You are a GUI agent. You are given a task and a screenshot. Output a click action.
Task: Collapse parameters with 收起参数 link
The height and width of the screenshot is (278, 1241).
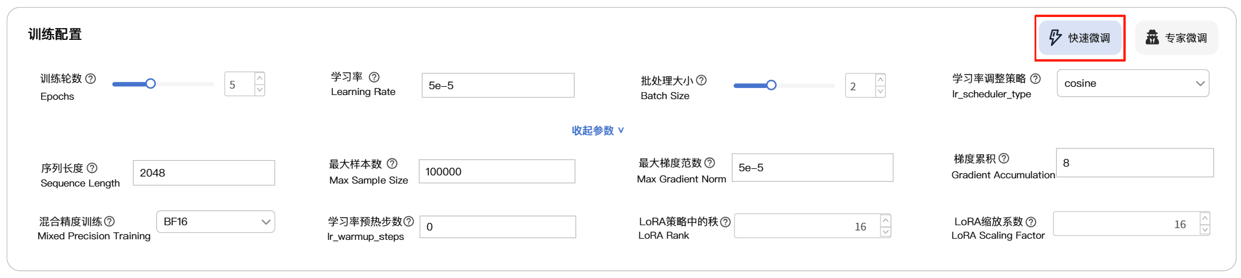(598, 130)
